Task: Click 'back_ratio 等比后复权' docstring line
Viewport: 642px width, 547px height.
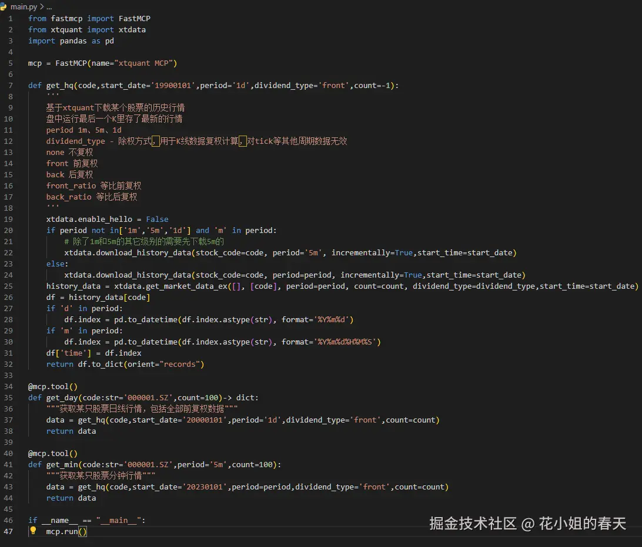Action: (x=91, y=197)
